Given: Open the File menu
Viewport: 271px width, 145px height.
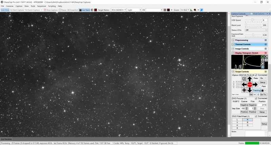Looking at the screenshot, I should pos(2,6).
